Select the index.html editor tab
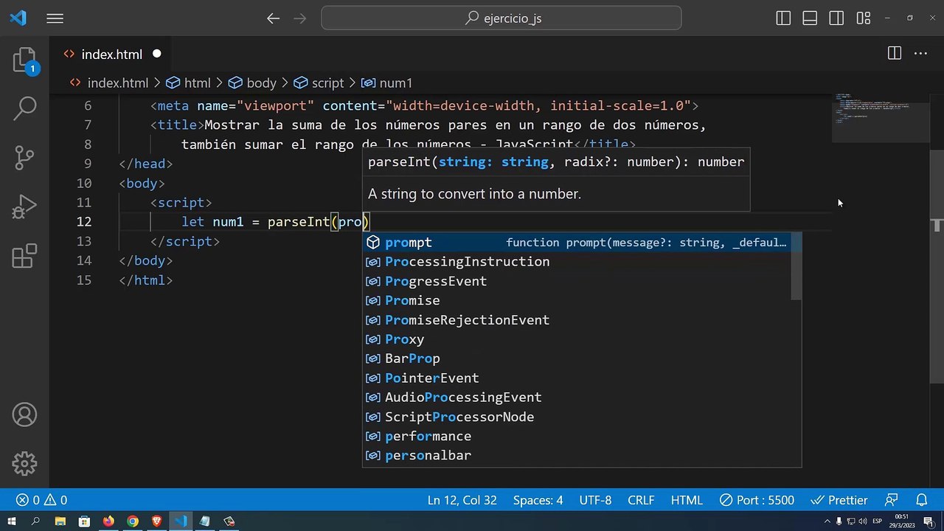This screenshot has width=944, height=531. point(111,55)
